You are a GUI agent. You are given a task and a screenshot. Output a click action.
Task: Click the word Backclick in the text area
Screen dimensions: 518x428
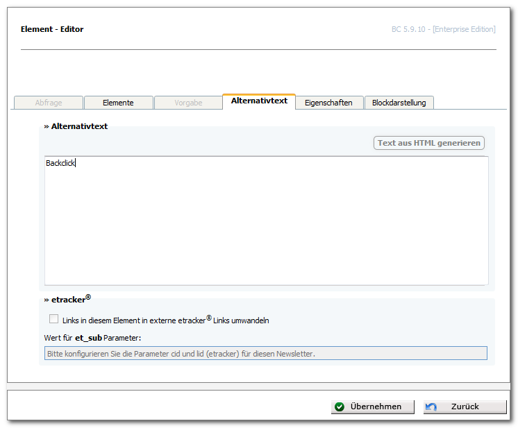point(60,163)
